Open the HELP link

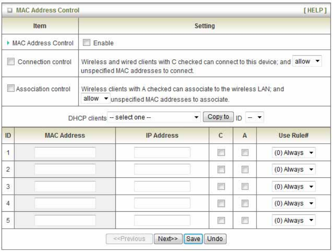pos(315,9)
